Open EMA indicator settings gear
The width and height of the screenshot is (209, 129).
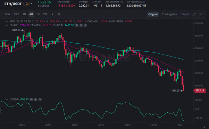point(81,25)
